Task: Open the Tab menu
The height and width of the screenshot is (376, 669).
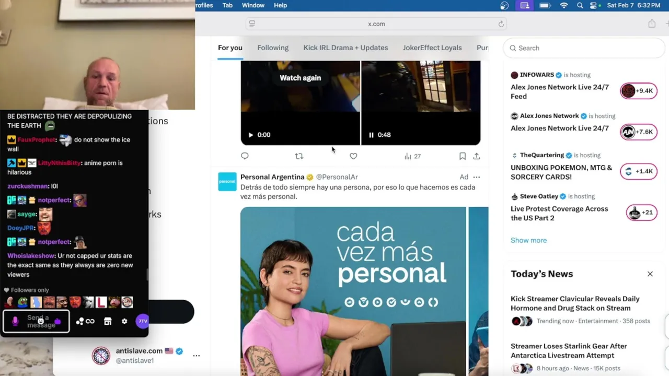Action: click(227, 5)
